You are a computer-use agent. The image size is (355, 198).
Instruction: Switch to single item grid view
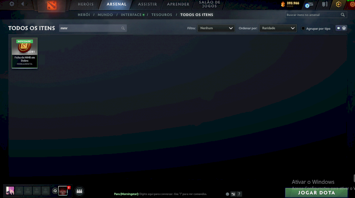(338, 28)
